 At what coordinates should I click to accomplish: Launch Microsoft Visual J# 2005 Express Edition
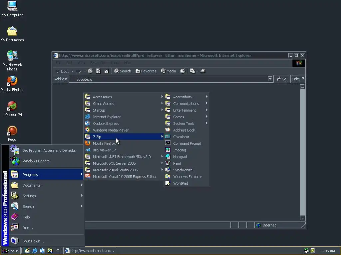[124, 177]
